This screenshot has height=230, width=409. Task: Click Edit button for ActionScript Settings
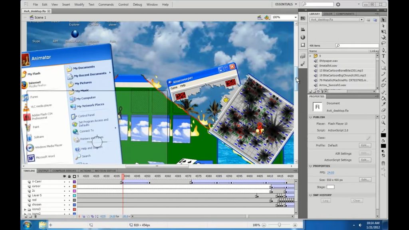tap(365, 160)
